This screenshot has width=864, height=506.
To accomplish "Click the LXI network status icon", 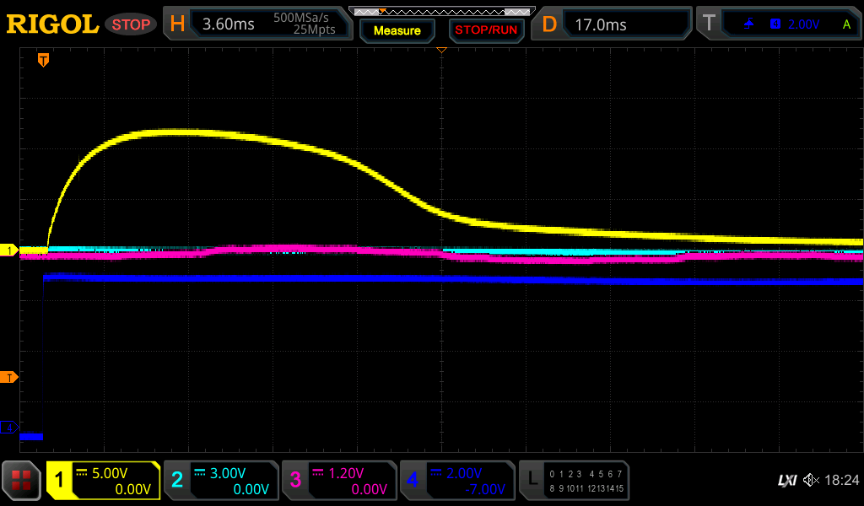I will [x=786, y=480].
